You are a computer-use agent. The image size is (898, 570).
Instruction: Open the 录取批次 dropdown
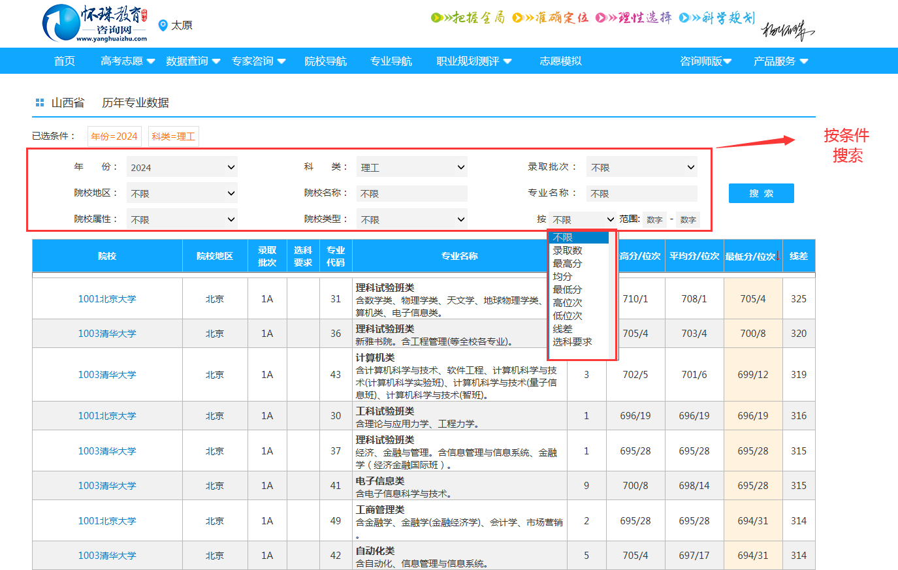point(642,167)
